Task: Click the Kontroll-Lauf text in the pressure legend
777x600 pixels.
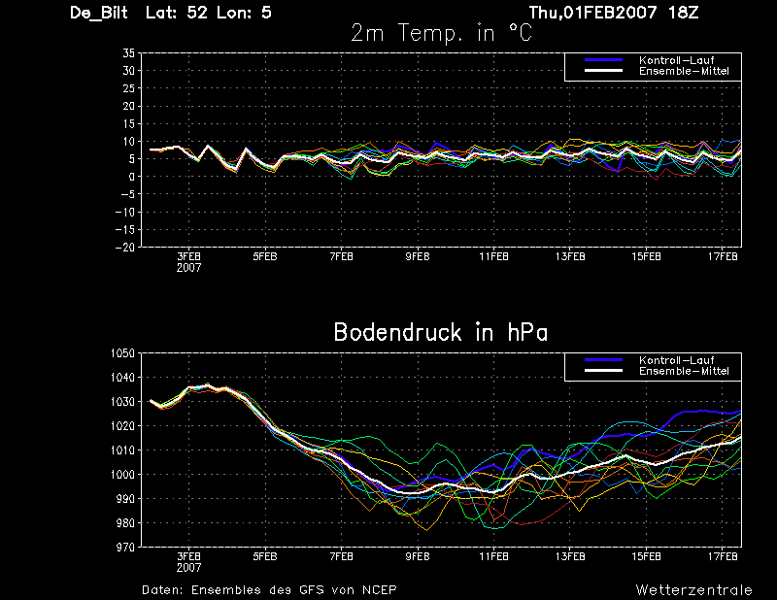Action: click(x=676, y=360)
